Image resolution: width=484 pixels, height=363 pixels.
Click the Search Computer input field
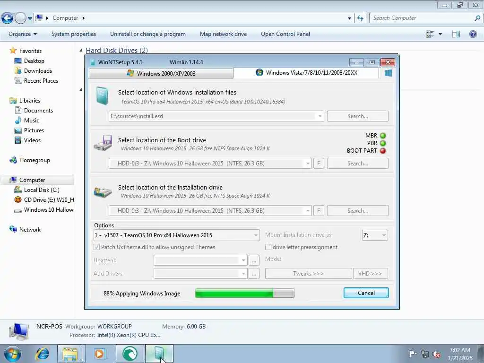421,18
